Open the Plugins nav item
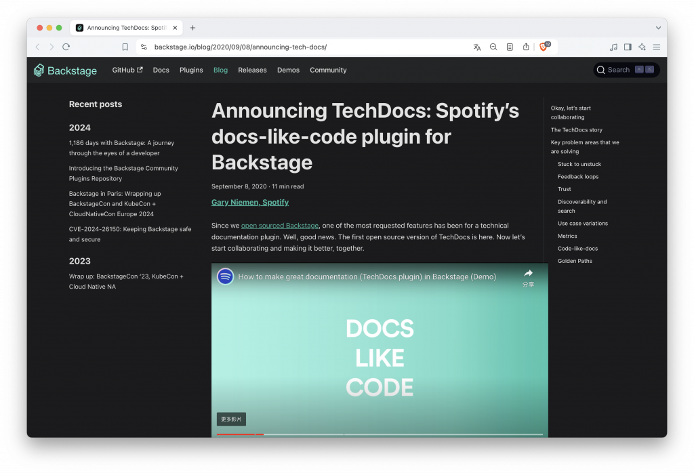Screen dimensions: 694x473 191,70
